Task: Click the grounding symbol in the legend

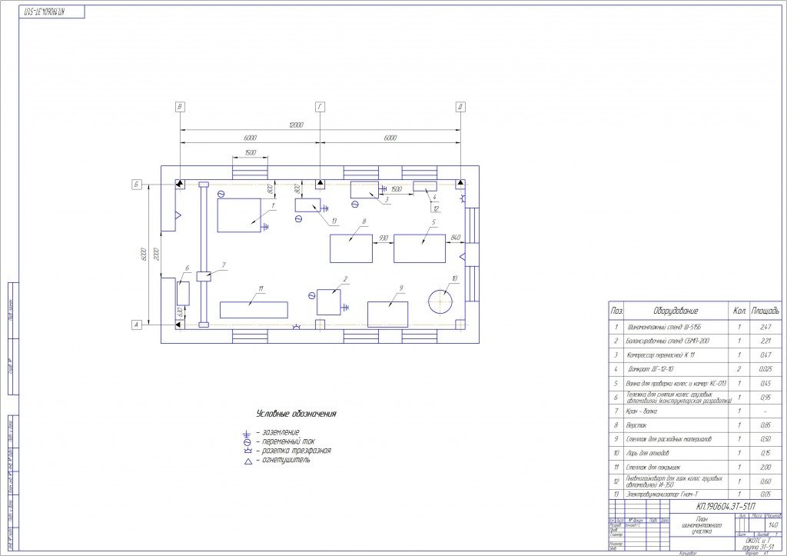Action: tap(247, 432)
